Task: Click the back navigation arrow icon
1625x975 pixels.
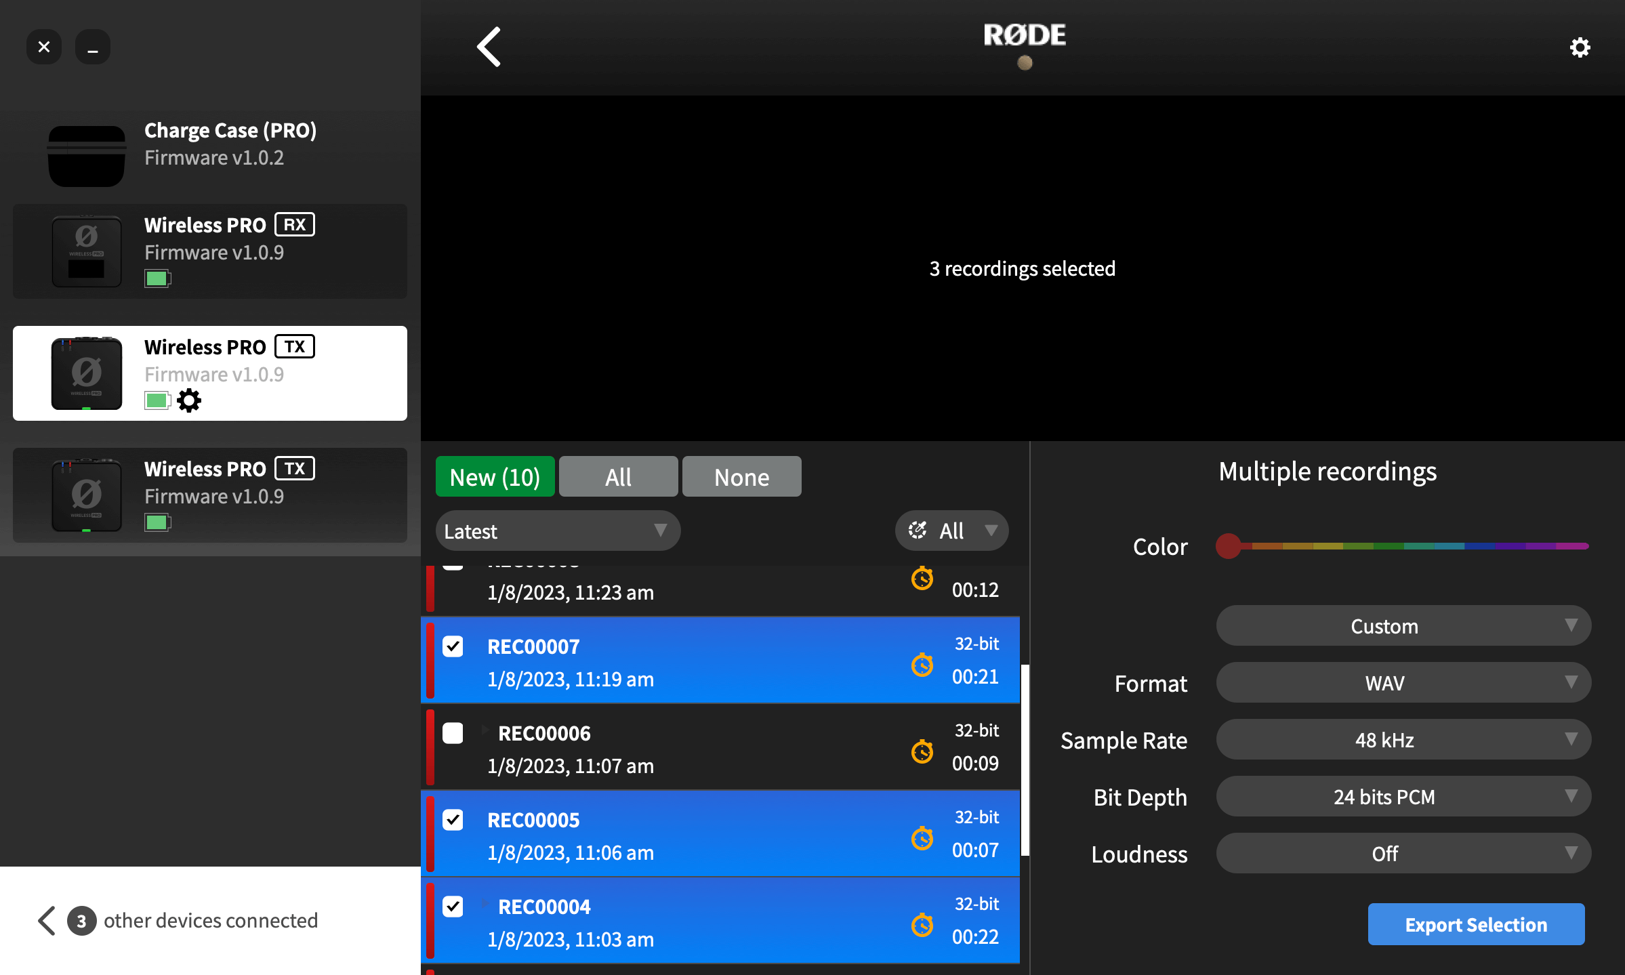Action: click(489, 47)
